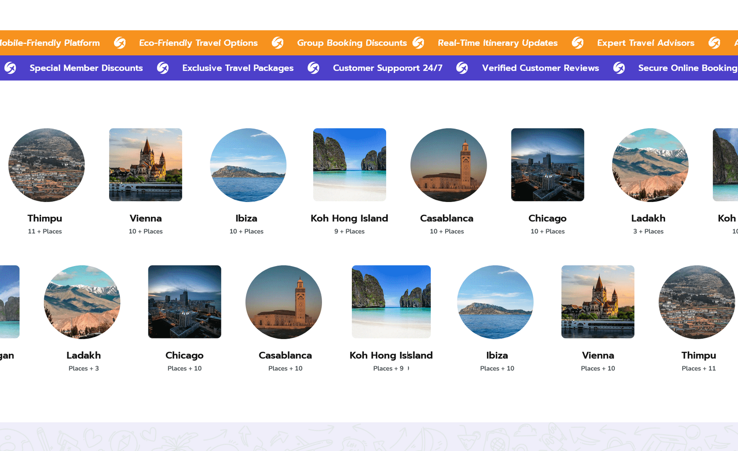Open the Koh Hong Island title, first row

350,218
